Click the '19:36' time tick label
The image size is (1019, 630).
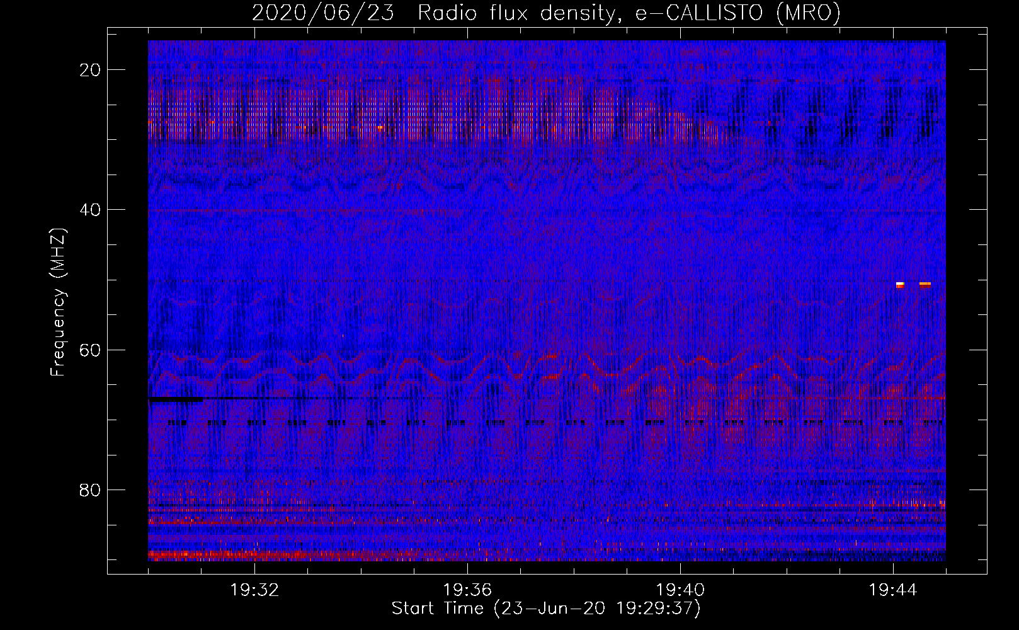(x=467, y=590)
